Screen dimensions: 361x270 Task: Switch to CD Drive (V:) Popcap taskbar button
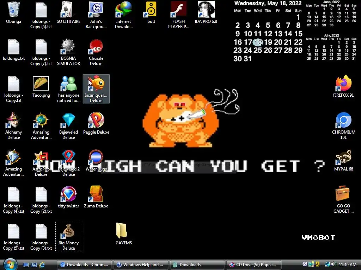[x=254, y=265]
